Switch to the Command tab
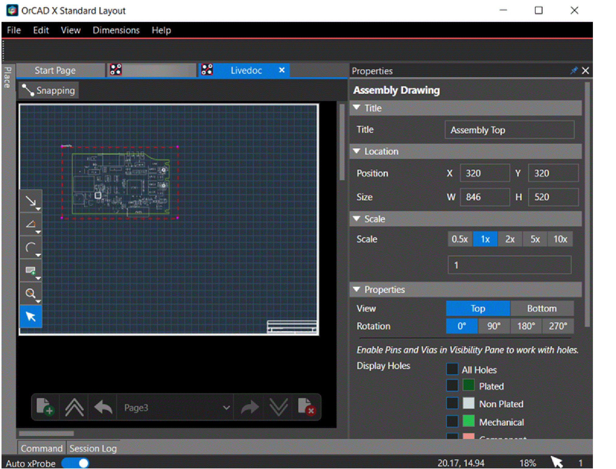Screen dimensions: 616x469 (x=42, y=448)
